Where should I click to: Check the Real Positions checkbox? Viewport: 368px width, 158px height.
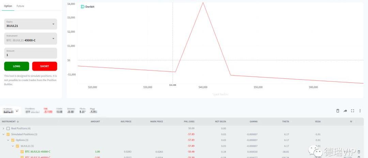point(8,128)
